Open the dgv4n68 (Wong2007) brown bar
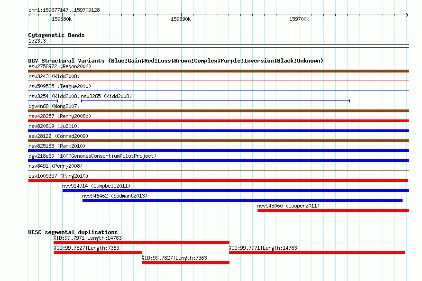Image resolution: width=422 pixels, height=281 pixels. coord(218,111)
